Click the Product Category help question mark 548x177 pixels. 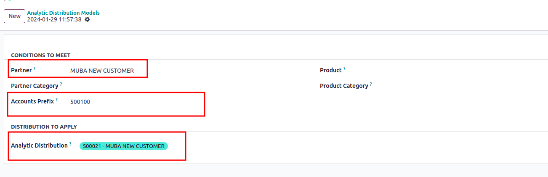[371, 84]
